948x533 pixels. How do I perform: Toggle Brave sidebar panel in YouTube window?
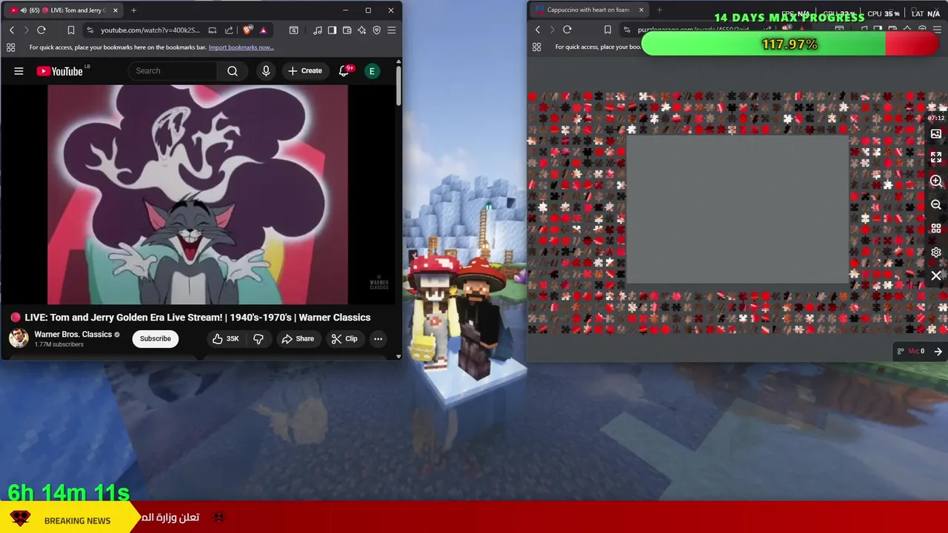point(333,30)
